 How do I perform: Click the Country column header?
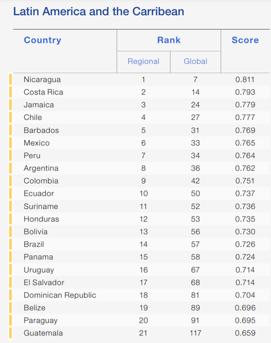point(43,40)
